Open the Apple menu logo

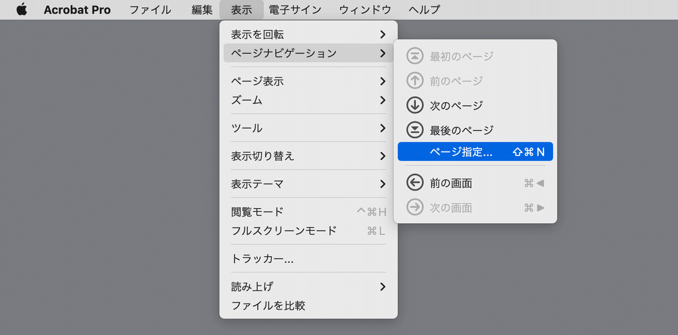tap(21, 10)
